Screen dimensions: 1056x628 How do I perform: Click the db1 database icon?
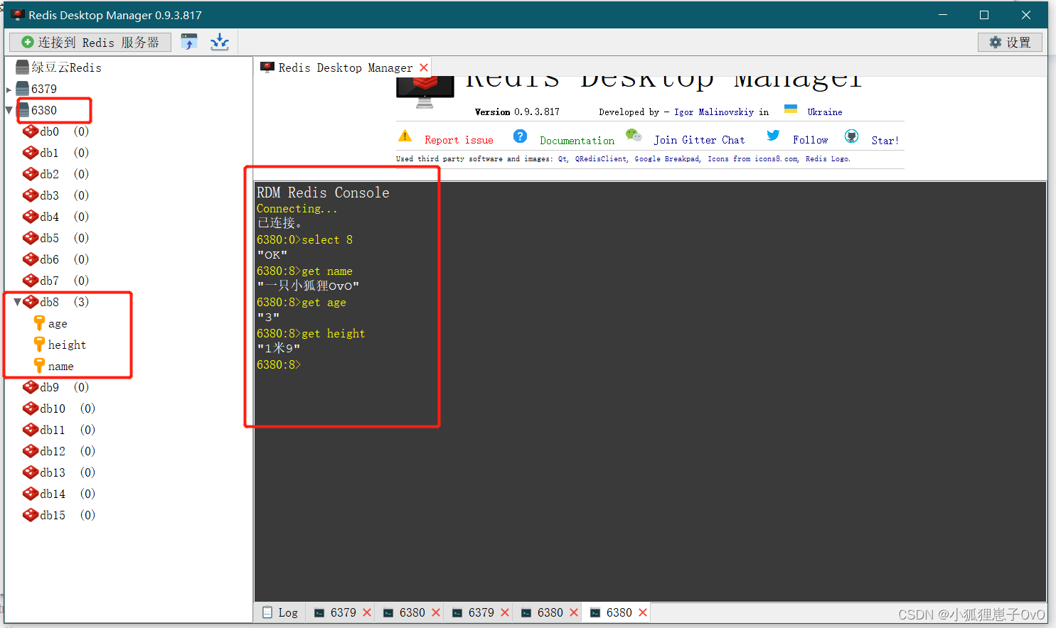click(31, 153)
